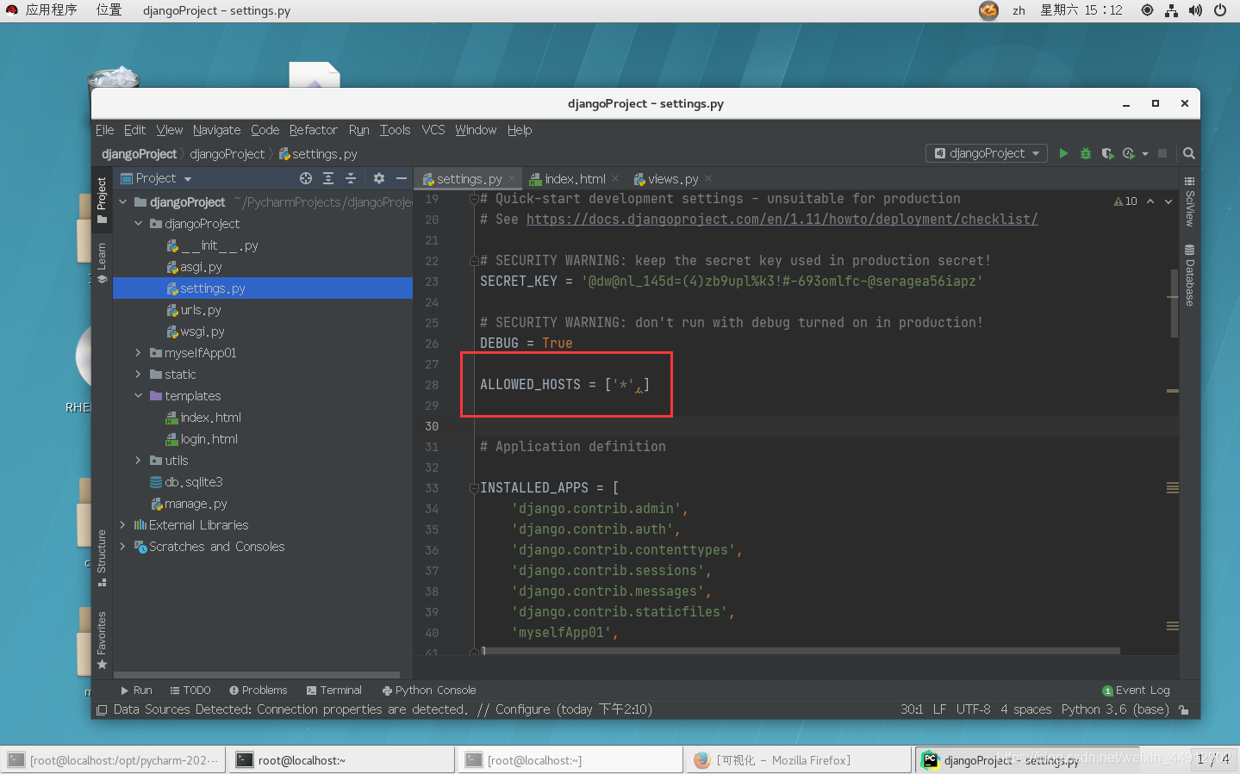Fold the INSTALLED_APPS list

pos(473,488)
